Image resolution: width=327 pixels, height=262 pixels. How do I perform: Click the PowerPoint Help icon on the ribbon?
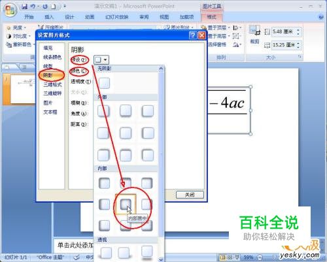[x=321, y=17]
